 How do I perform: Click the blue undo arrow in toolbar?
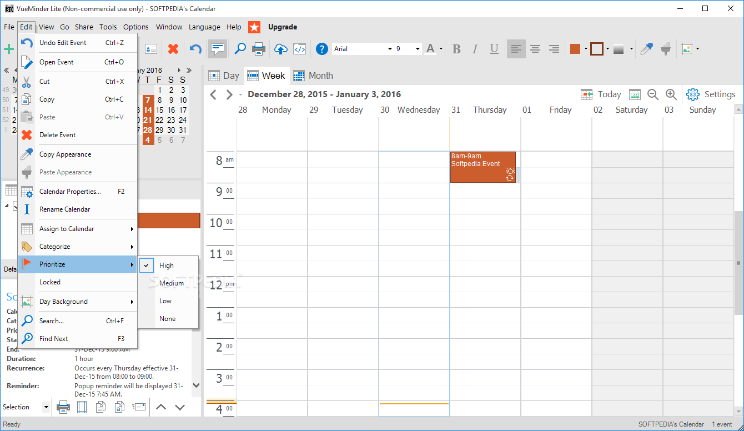click(x=195, y=49)
